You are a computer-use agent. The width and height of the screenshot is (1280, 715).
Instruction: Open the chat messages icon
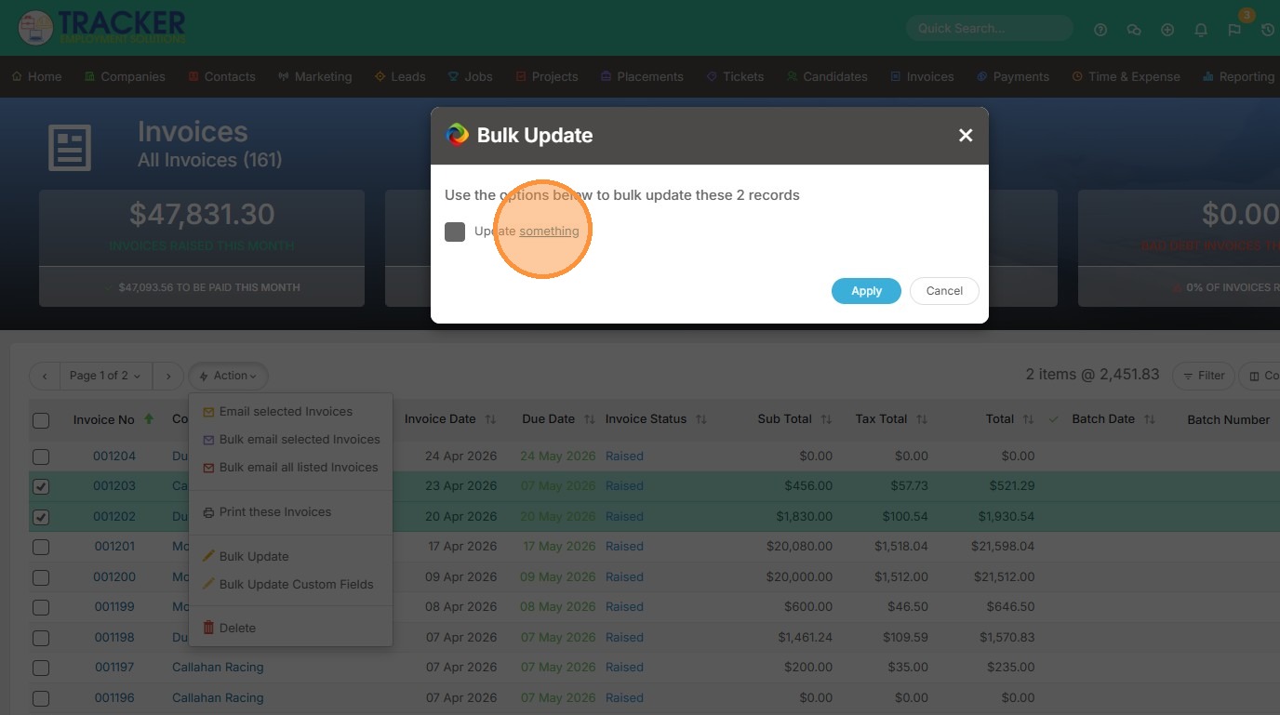(1134, 30)
